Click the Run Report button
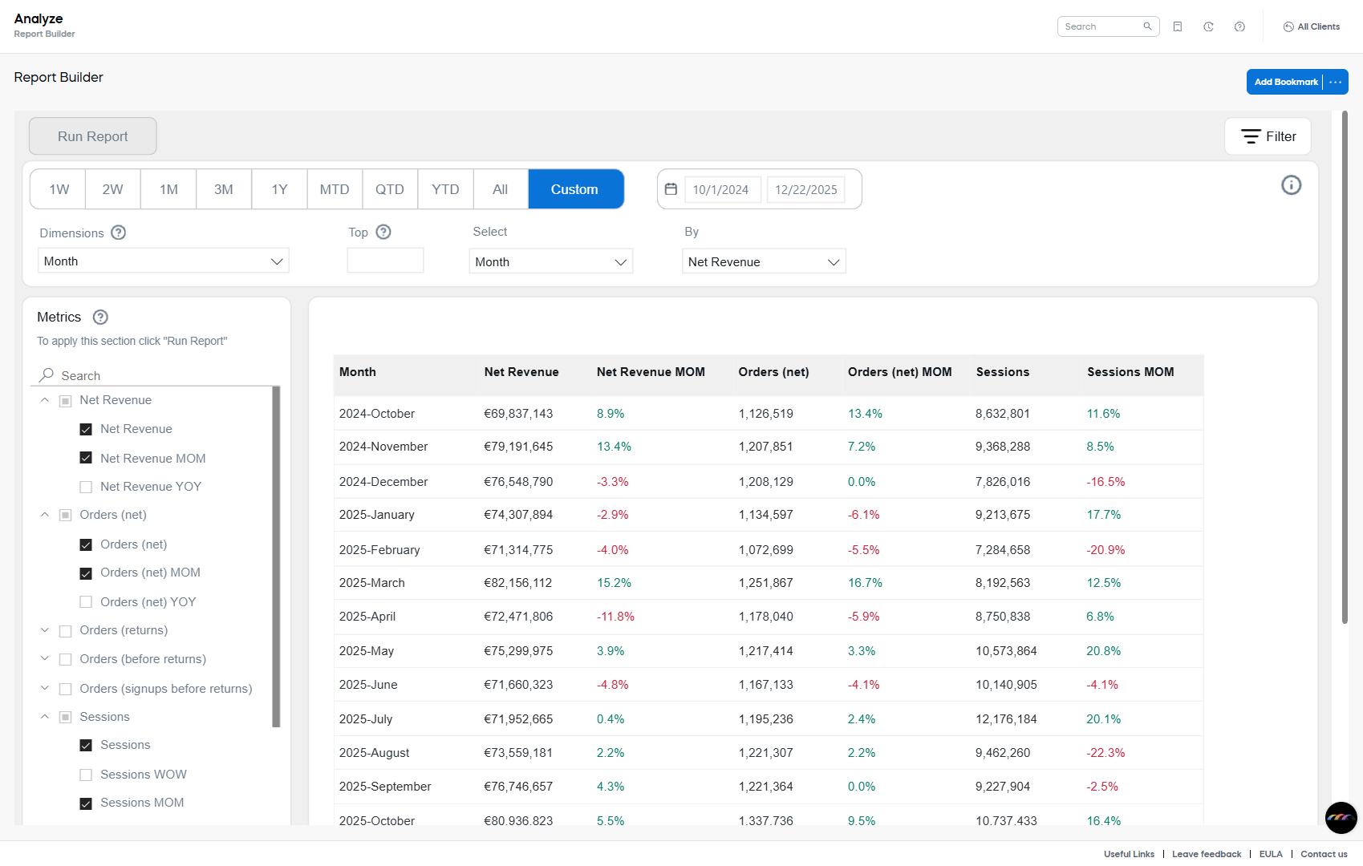 click(x=92, y=136)
